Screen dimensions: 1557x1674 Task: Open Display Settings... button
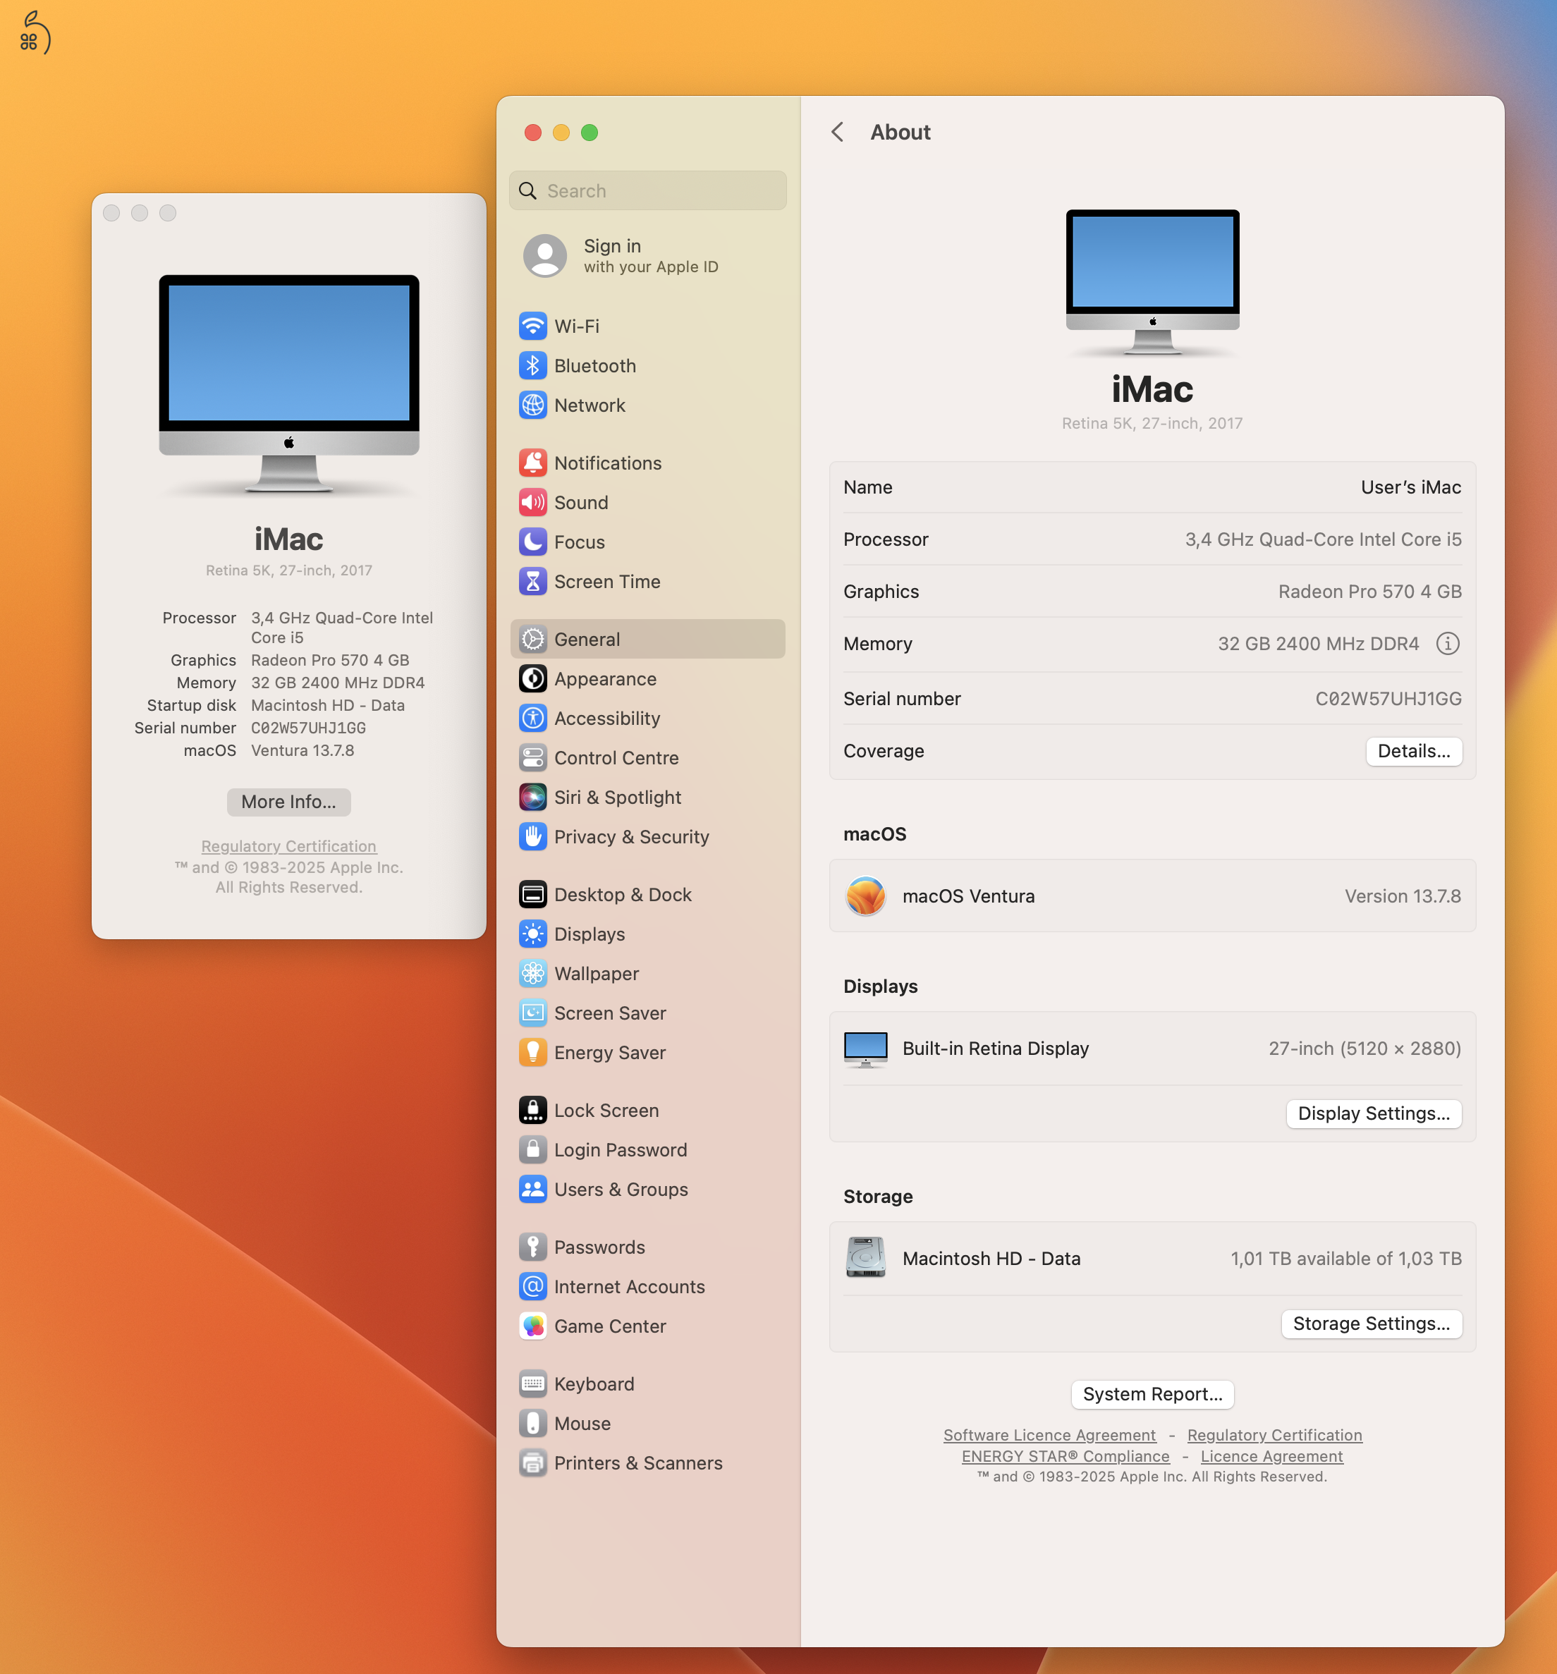1374,1113
